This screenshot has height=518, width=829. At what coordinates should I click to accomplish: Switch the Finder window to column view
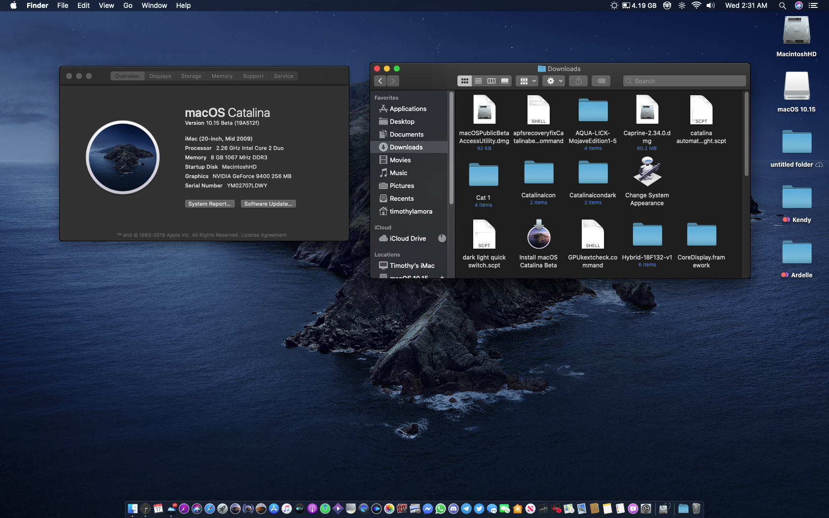[x=491, y=80]
